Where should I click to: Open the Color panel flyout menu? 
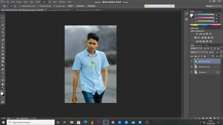(221, 11)
